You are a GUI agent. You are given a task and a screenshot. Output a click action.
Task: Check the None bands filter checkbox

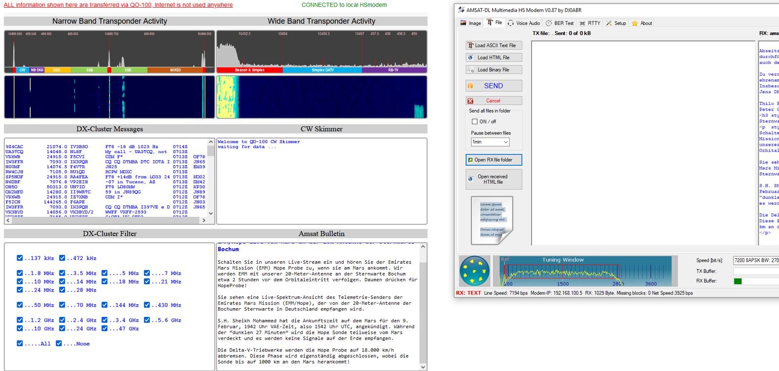click(x=59, y=343)
